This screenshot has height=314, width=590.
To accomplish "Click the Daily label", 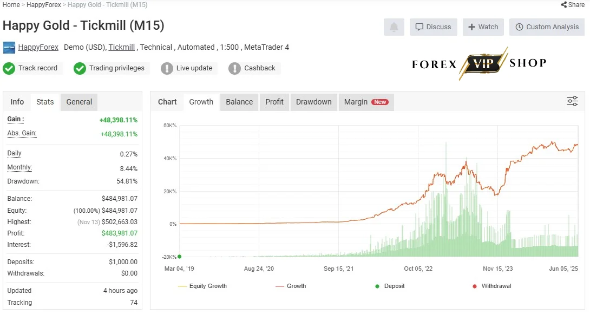I will [x=14, y=153].
